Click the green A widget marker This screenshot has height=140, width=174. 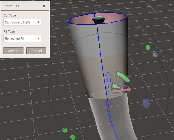pos(73,137)
